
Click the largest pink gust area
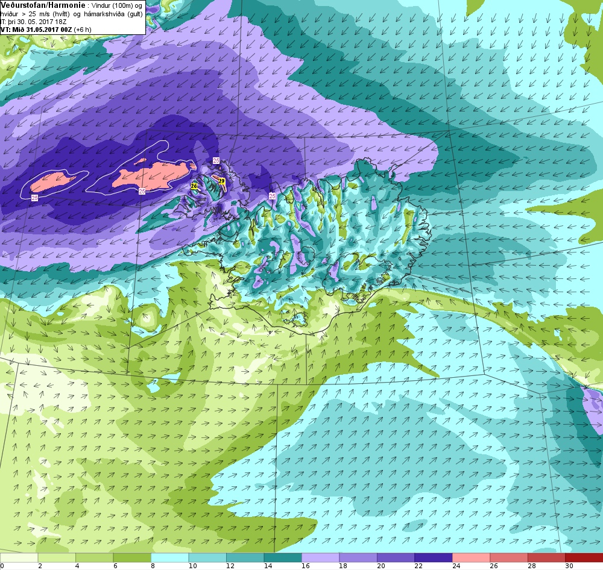tap(154, 176)
